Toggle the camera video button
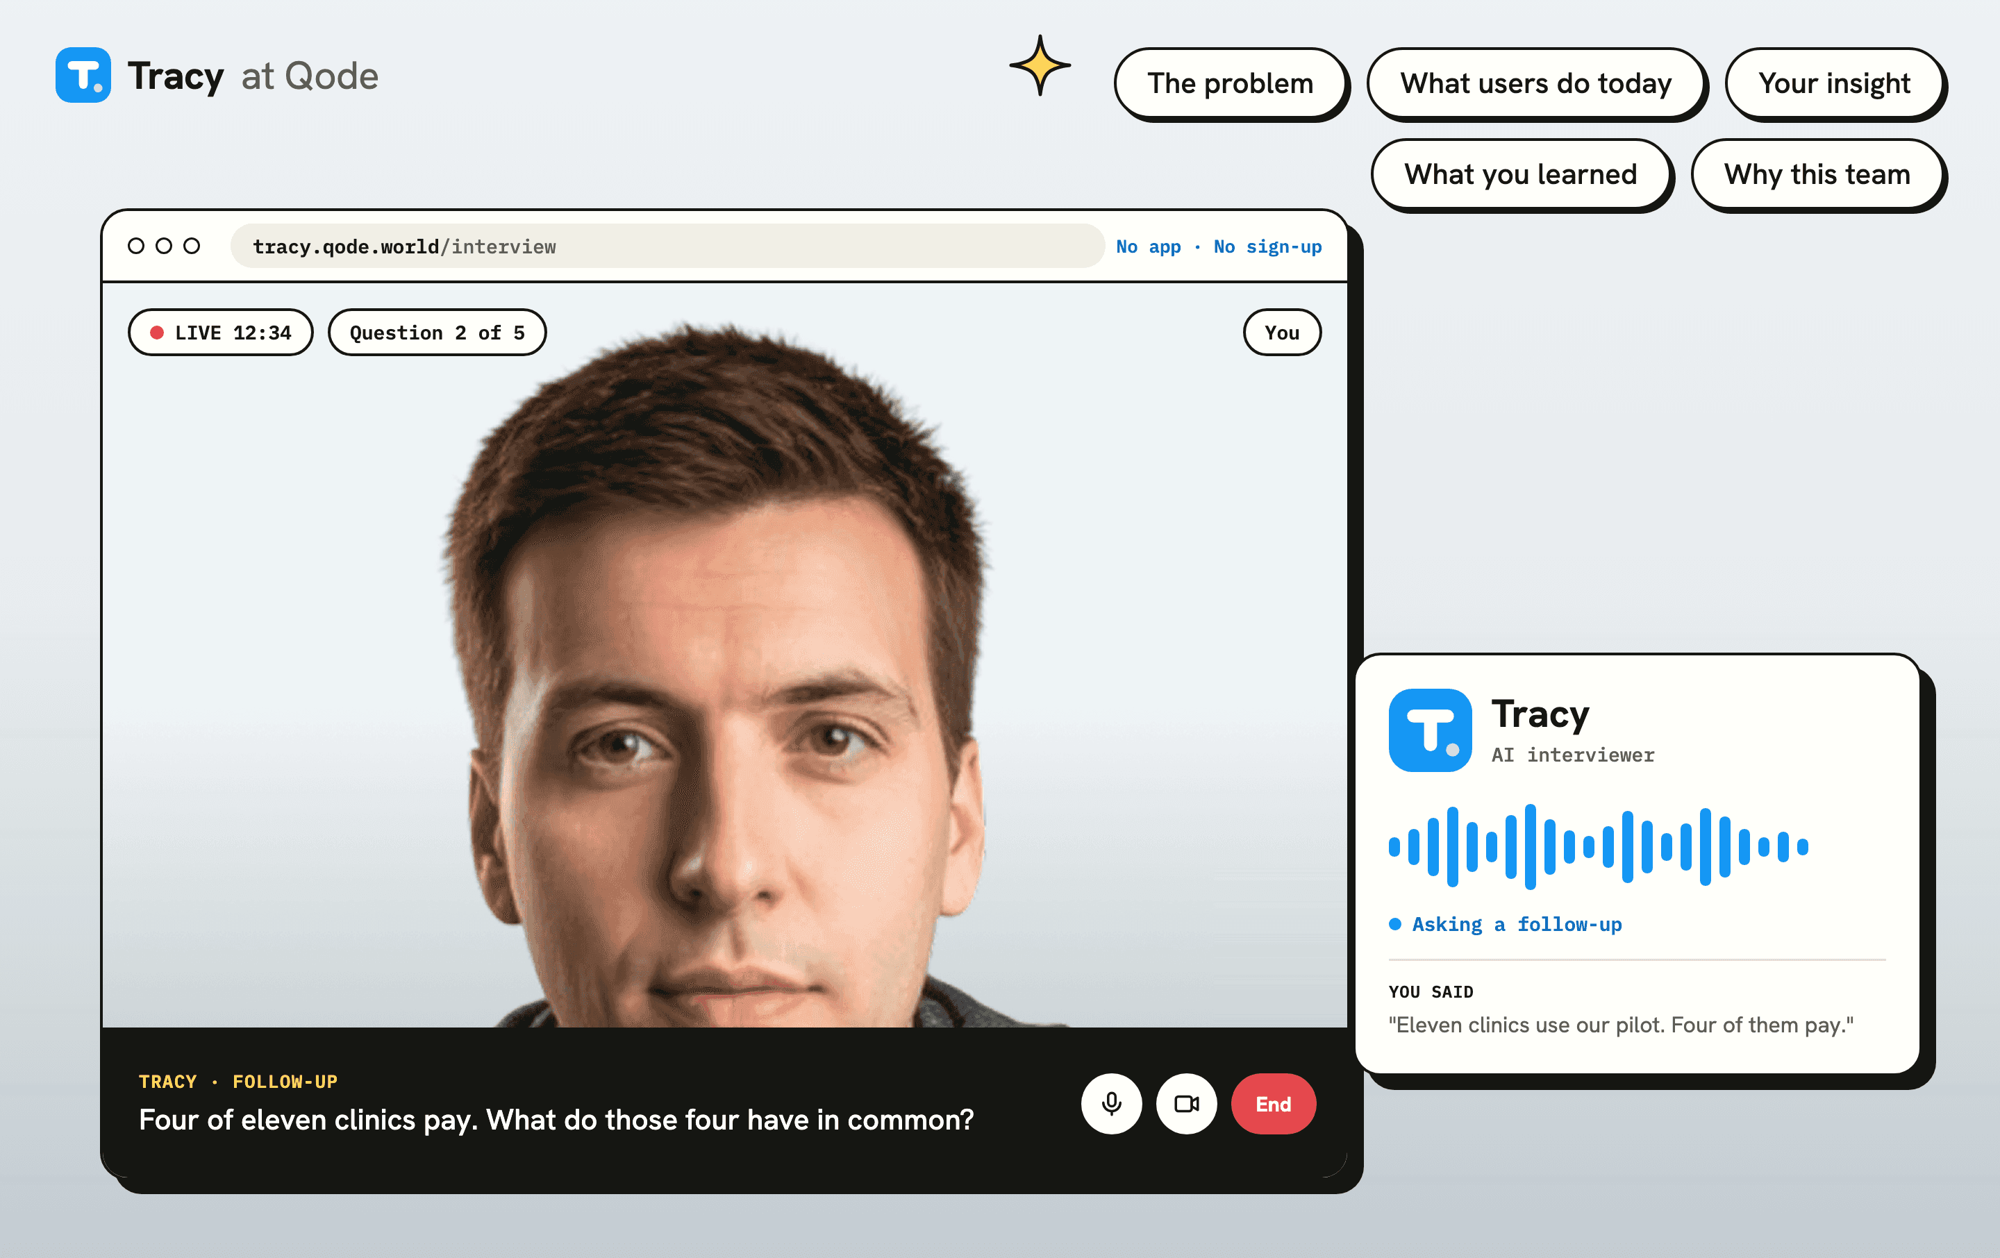The width and height of the screenshot is (2000, 1258). (x=1186, y=1104)
